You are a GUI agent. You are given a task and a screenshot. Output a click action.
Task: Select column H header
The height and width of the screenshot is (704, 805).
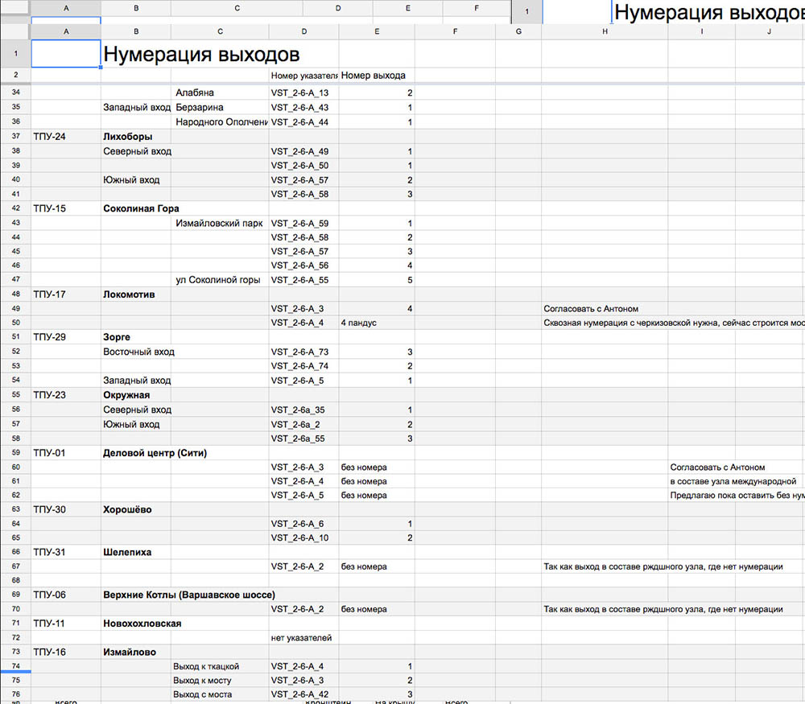(604, 31)
